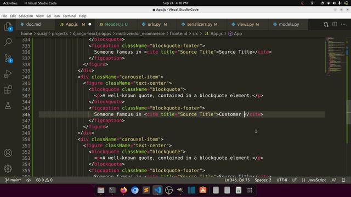Viewport: 351px width, 197px height.
Task: Open the Edit menu
Action: 13,16
